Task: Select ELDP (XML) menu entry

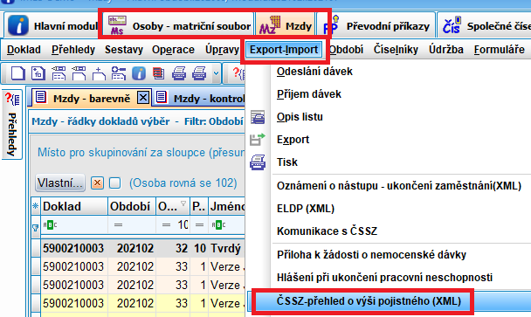Action: tap(306, 209)
